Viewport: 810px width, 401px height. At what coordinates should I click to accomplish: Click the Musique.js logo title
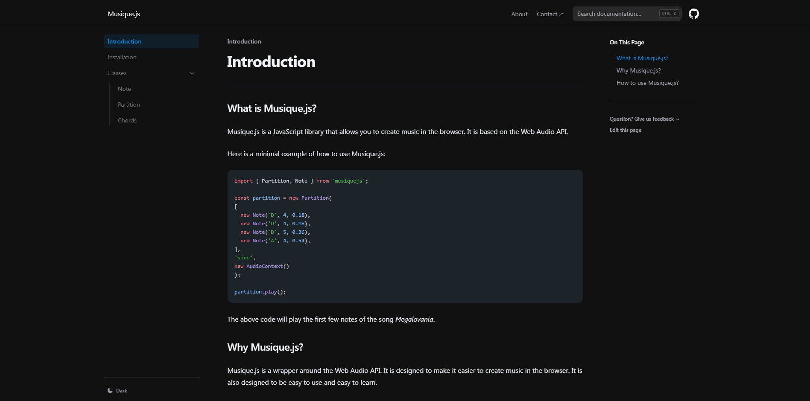point(124,14)
